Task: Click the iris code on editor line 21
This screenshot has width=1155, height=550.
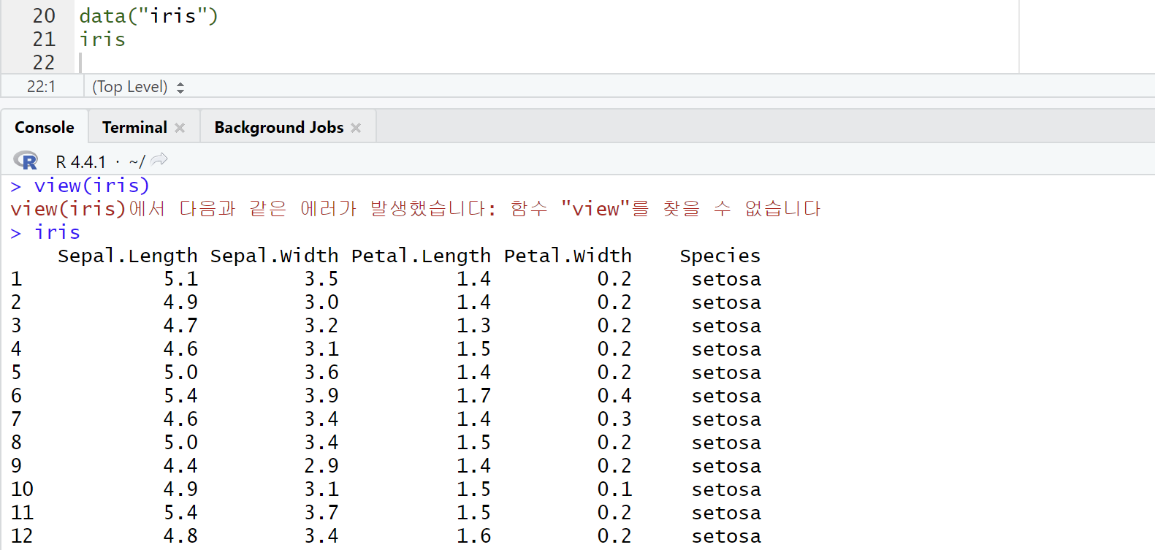Action: [x=102, y=39]
